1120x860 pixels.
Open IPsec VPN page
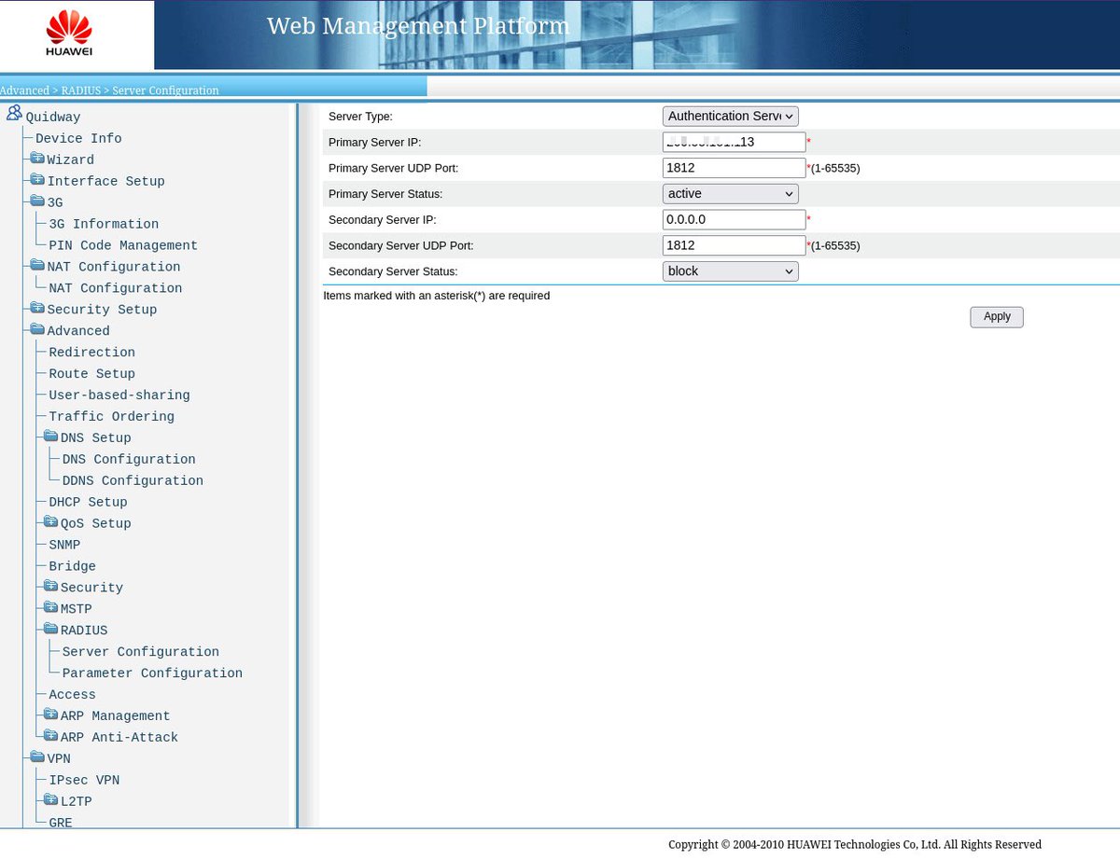pyautogui.click(x=84, y=782)
